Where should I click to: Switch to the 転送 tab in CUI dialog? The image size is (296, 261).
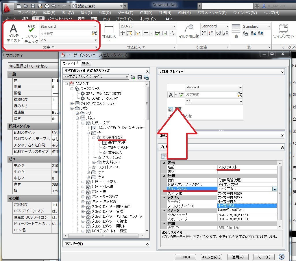tap(85, 64)
